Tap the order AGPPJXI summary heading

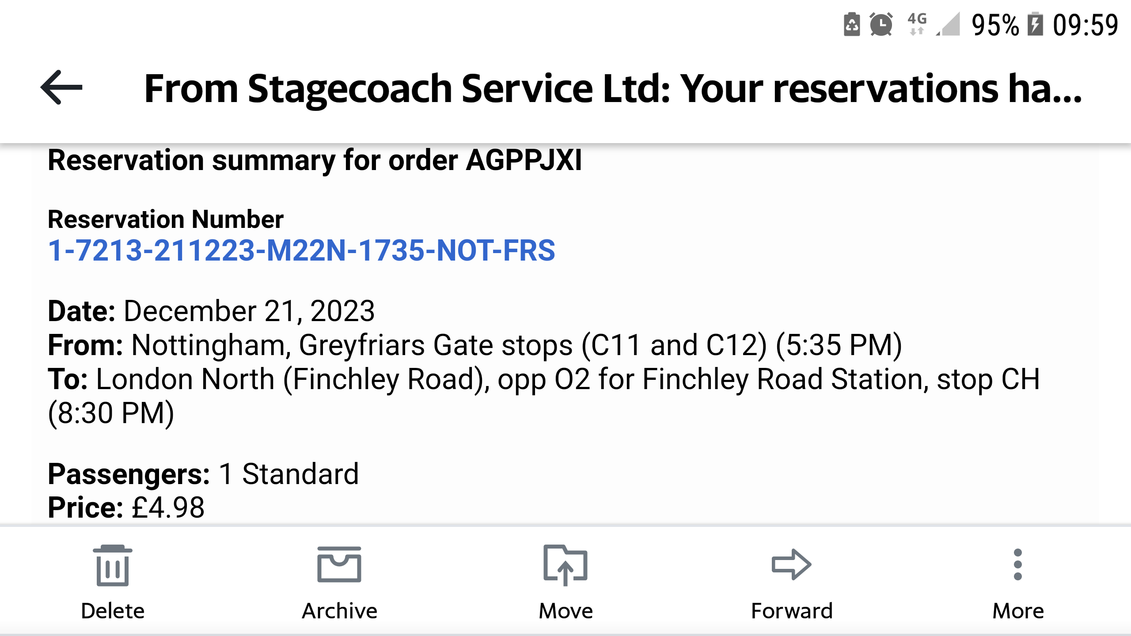[315, 160]
